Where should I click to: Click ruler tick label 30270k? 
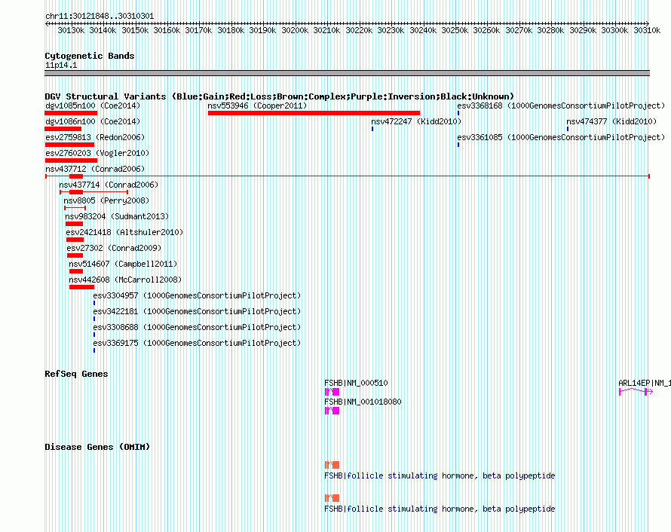pos(519,30)
